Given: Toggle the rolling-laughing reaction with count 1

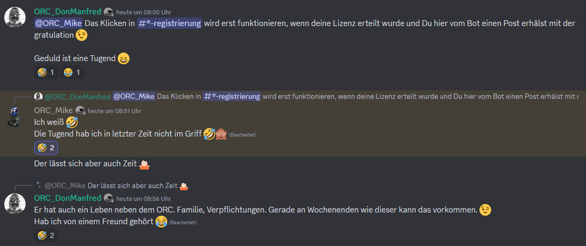Looking at the screenshot, I should click(x=46, y=72).
